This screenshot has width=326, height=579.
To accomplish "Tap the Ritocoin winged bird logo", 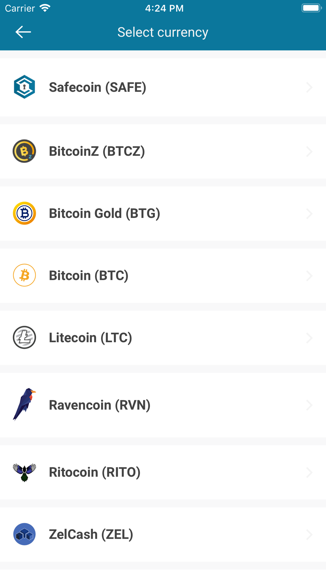I will 24,473.
